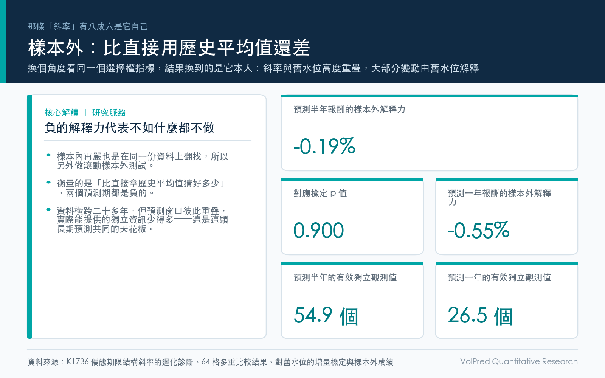Select the value -0.55%
The width and height of the screenshot is (605, 378).
pyautogui.click(x=479, y=230)
